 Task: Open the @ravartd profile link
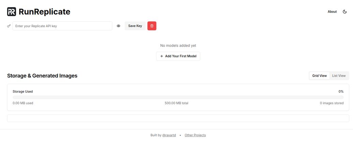[x=169, y=135]
